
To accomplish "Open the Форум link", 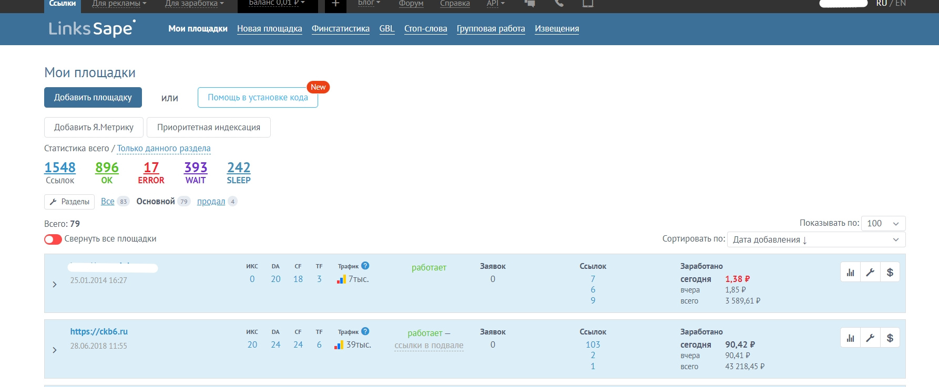I will pos(411,4).
